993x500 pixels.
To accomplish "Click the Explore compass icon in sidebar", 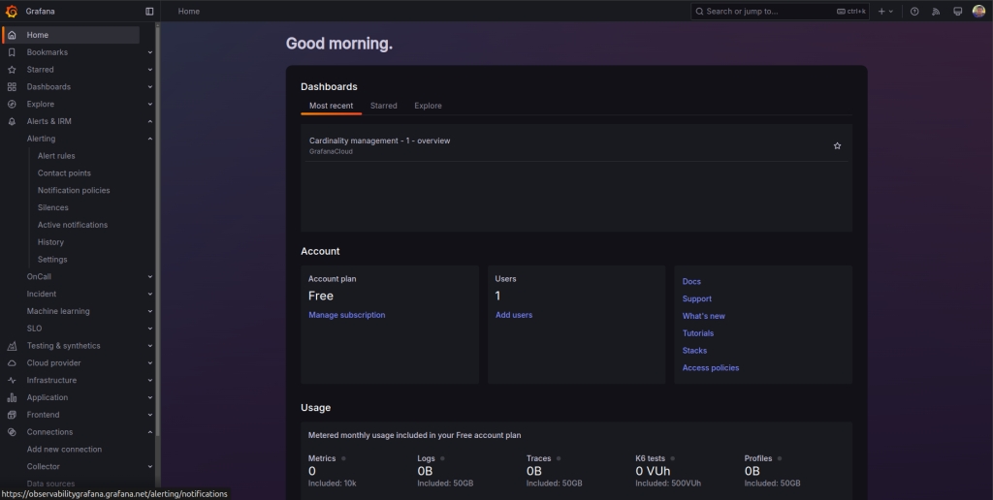I will point(12,104).
